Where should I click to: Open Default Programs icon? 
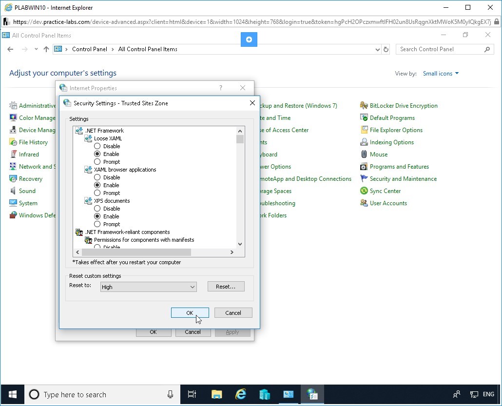364,117
